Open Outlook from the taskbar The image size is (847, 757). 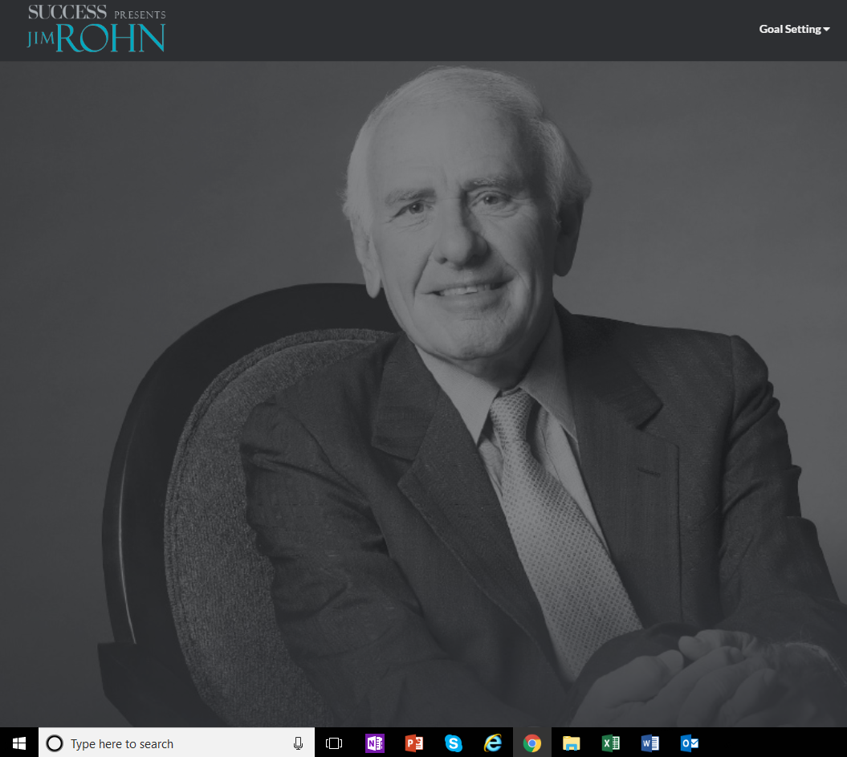690,743
